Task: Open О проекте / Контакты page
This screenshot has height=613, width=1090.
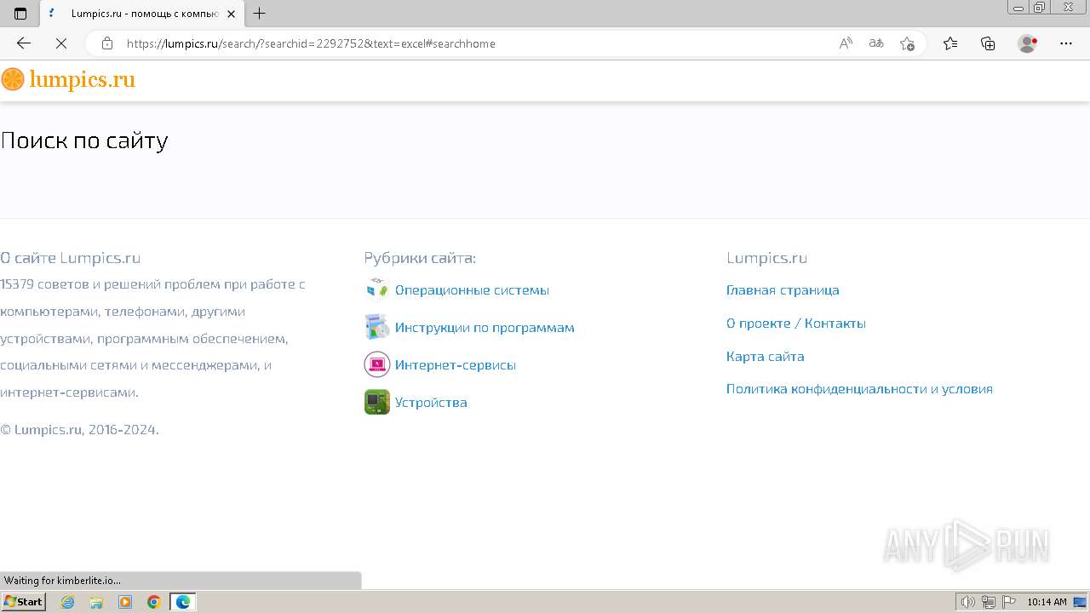Action: click(796, 324)
